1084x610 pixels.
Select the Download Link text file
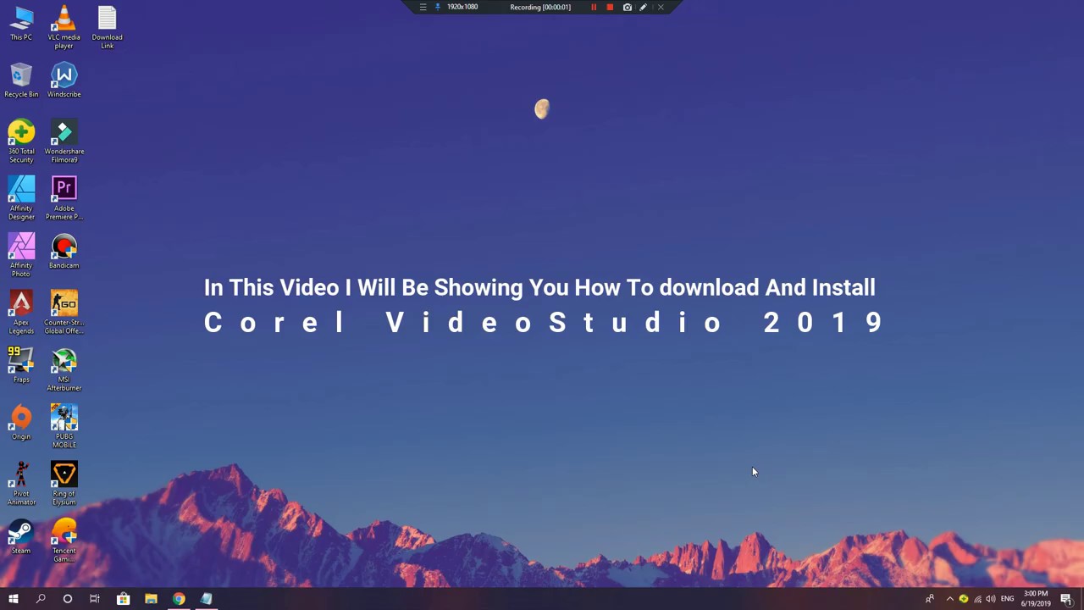point(107,27)
